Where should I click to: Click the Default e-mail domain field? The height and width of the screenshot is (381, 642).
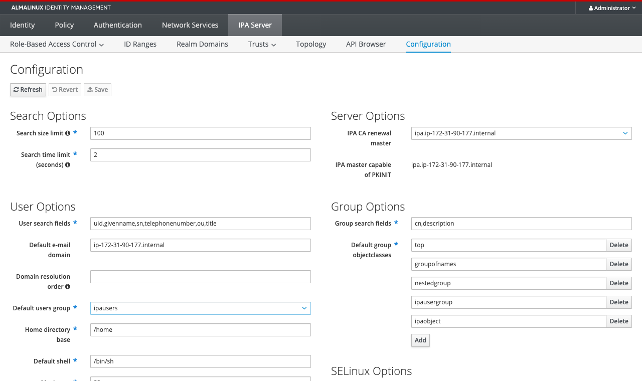201,245
